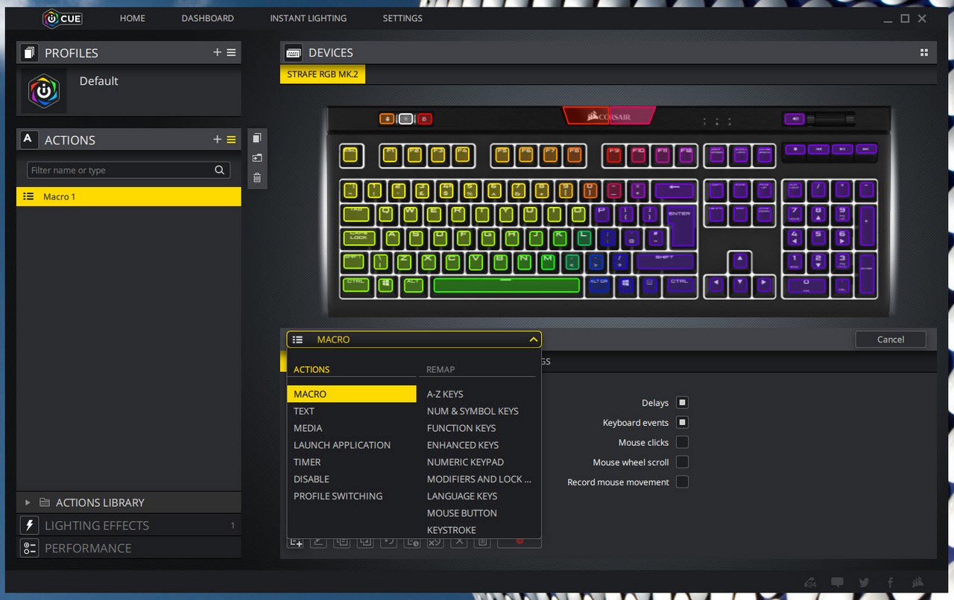Choose PROFILE SWITCHING action type
Viewport: 954px width, 600px height.
coord(338,496)
